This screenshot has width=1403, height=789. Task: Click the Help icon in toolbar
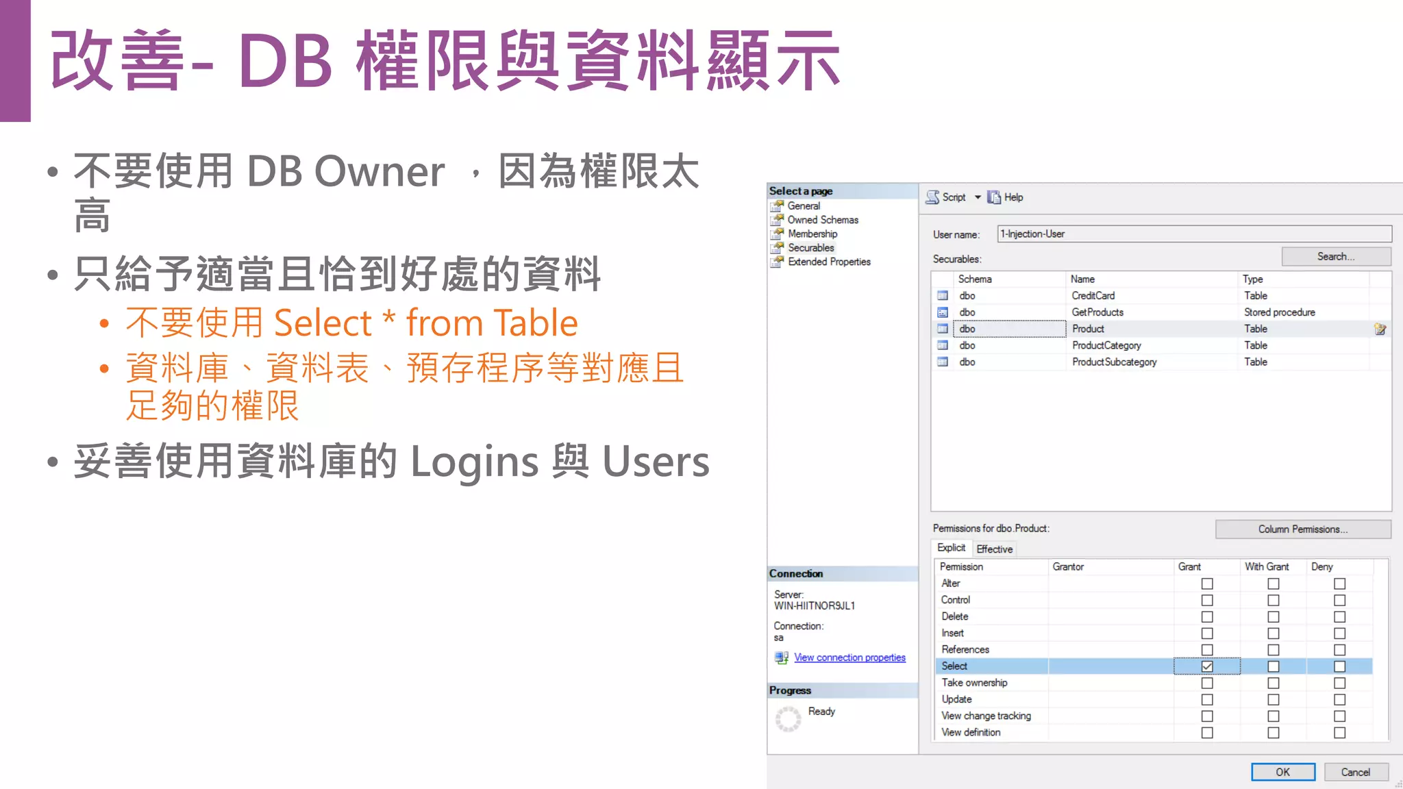(x=994, y=197)
